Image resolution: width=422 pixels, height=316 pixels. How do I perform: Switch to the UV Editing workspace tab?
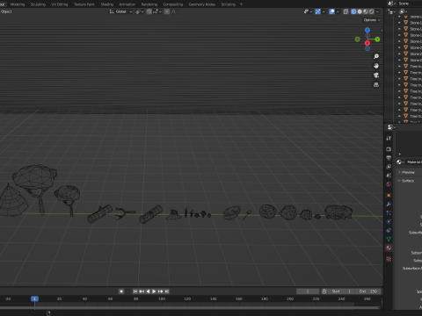tap(60, 4)
